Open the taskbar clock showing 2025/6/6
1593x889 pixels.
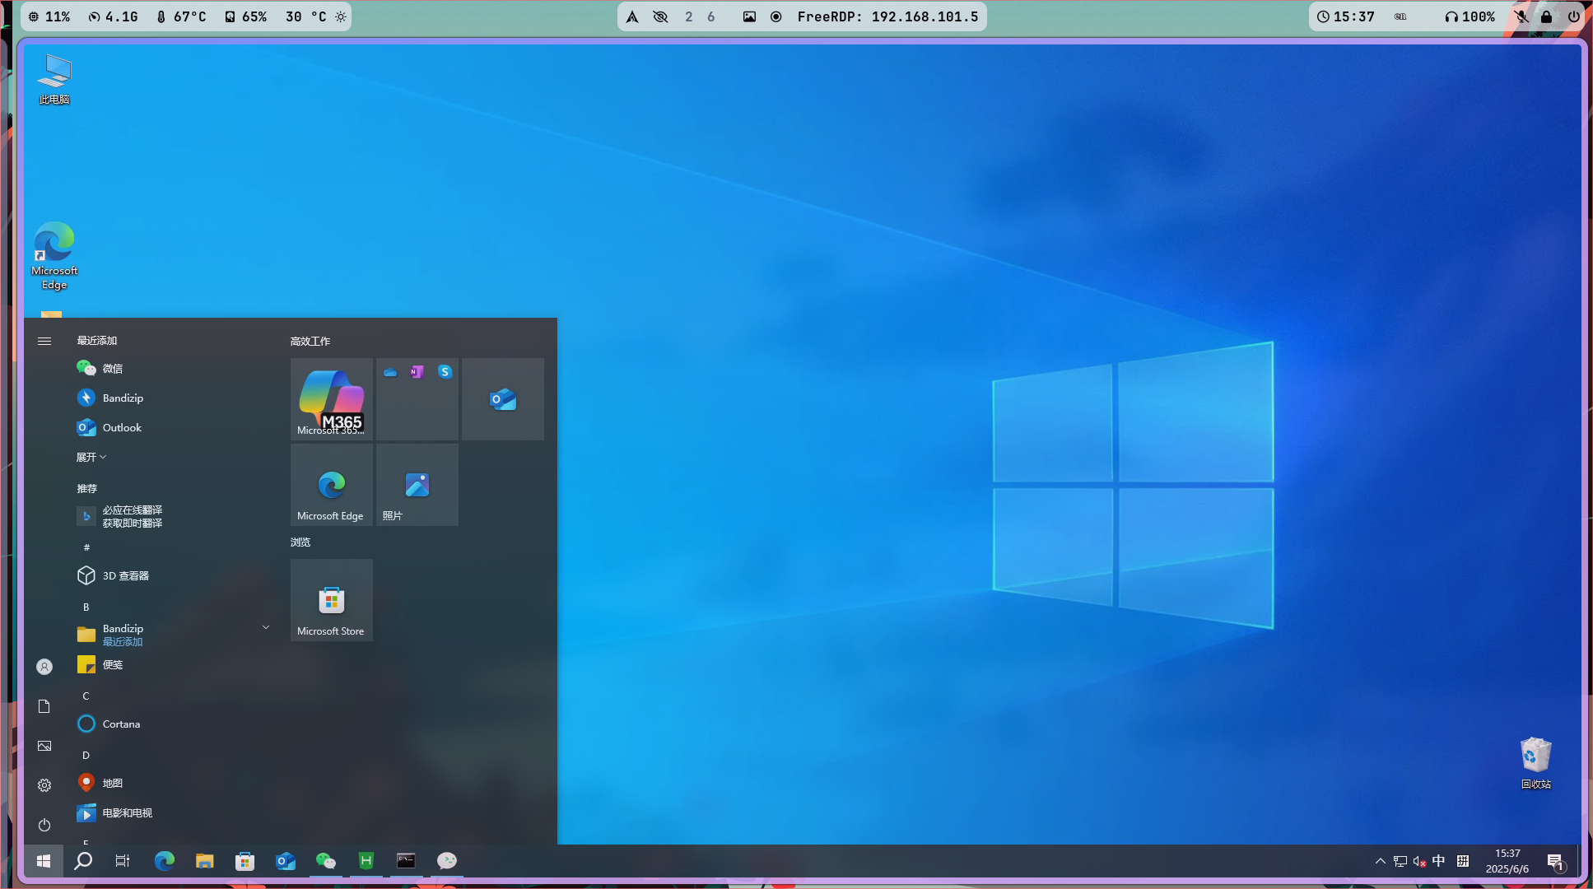tap(1507, 861)
